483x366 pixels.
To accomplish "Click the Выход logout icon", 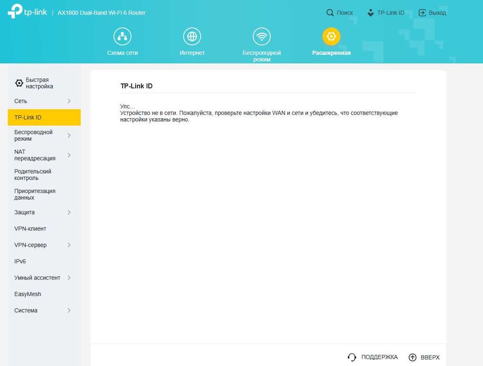I will coord(422,13).
